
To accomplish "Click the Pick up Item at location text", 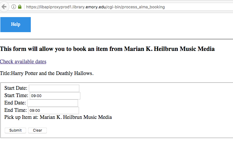I will tap(58, 117).
